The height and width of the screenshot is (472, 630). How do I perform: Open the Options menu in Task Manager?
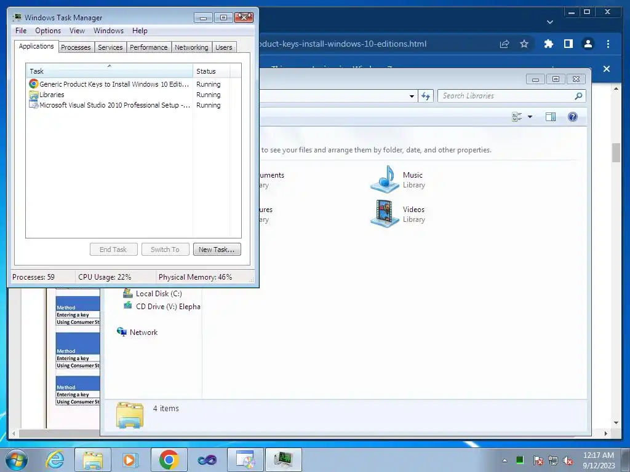click(48, 31)
